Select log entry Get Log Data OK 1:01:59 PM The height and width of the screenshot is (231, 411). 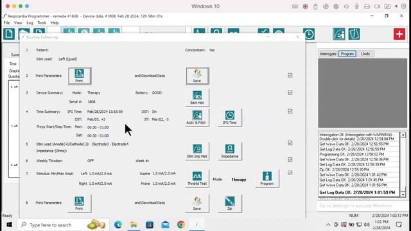(x=357, y=193)
